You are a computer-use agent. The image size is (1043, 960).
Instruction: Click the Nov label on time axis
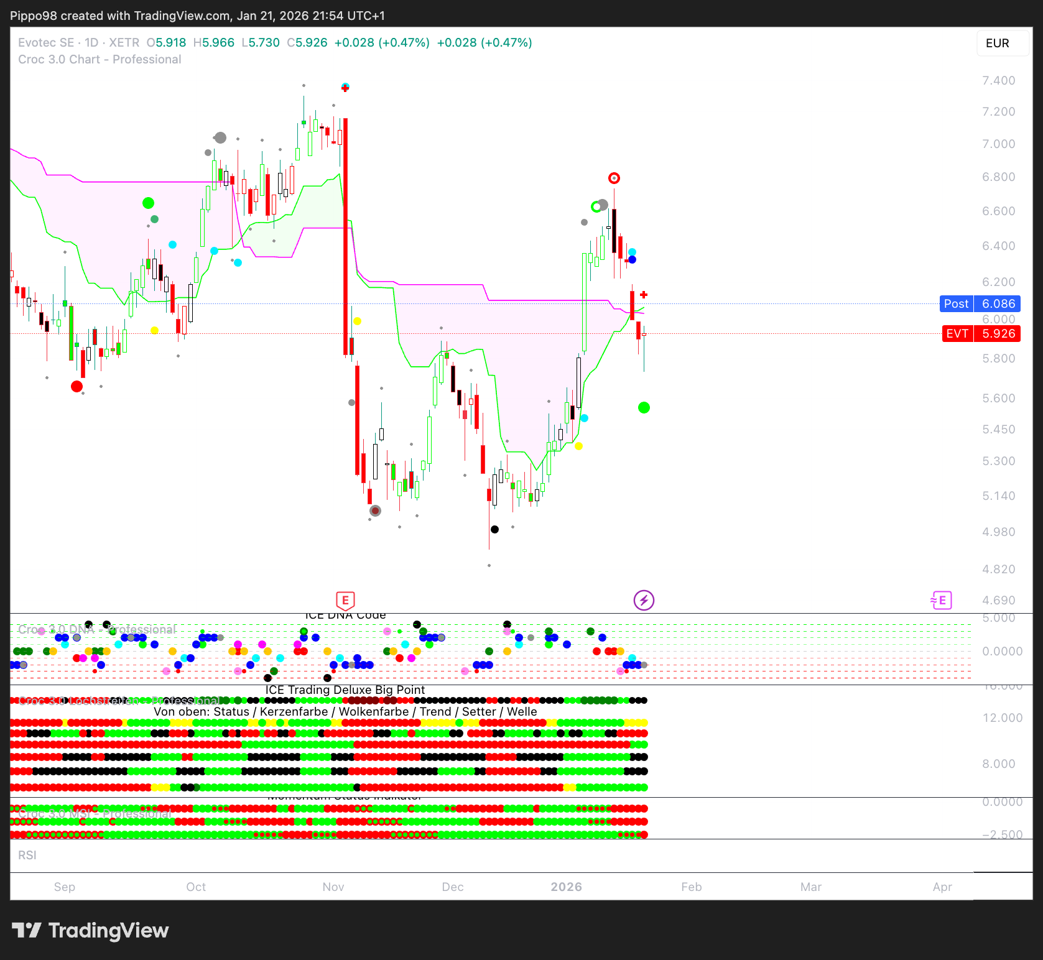click(x=333, y=887)
